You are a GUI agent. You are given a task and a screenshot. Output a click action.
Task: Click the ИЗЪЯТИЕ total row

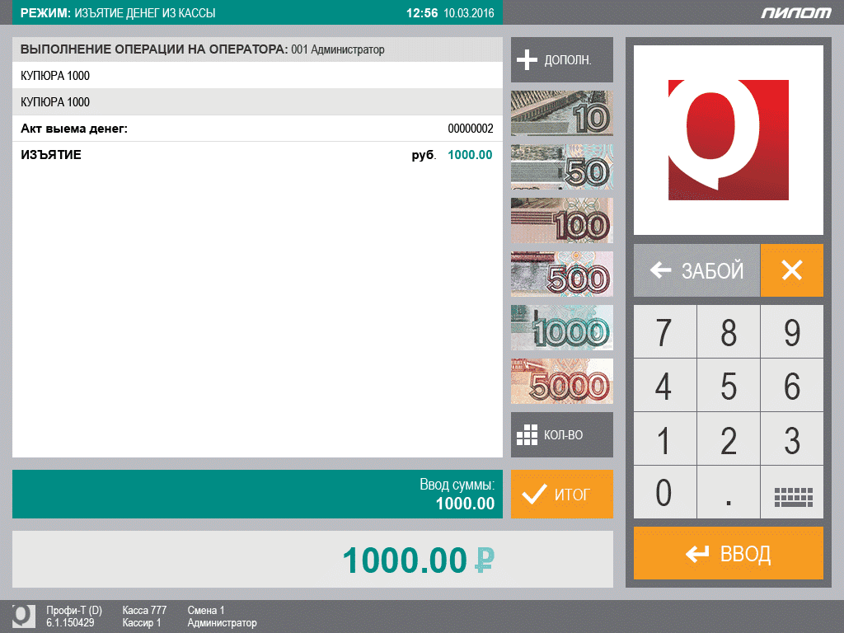[x=257, y=155]
